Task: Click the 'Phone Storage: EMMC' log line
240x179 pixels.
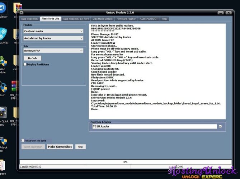Action: (x=105, y=34)
